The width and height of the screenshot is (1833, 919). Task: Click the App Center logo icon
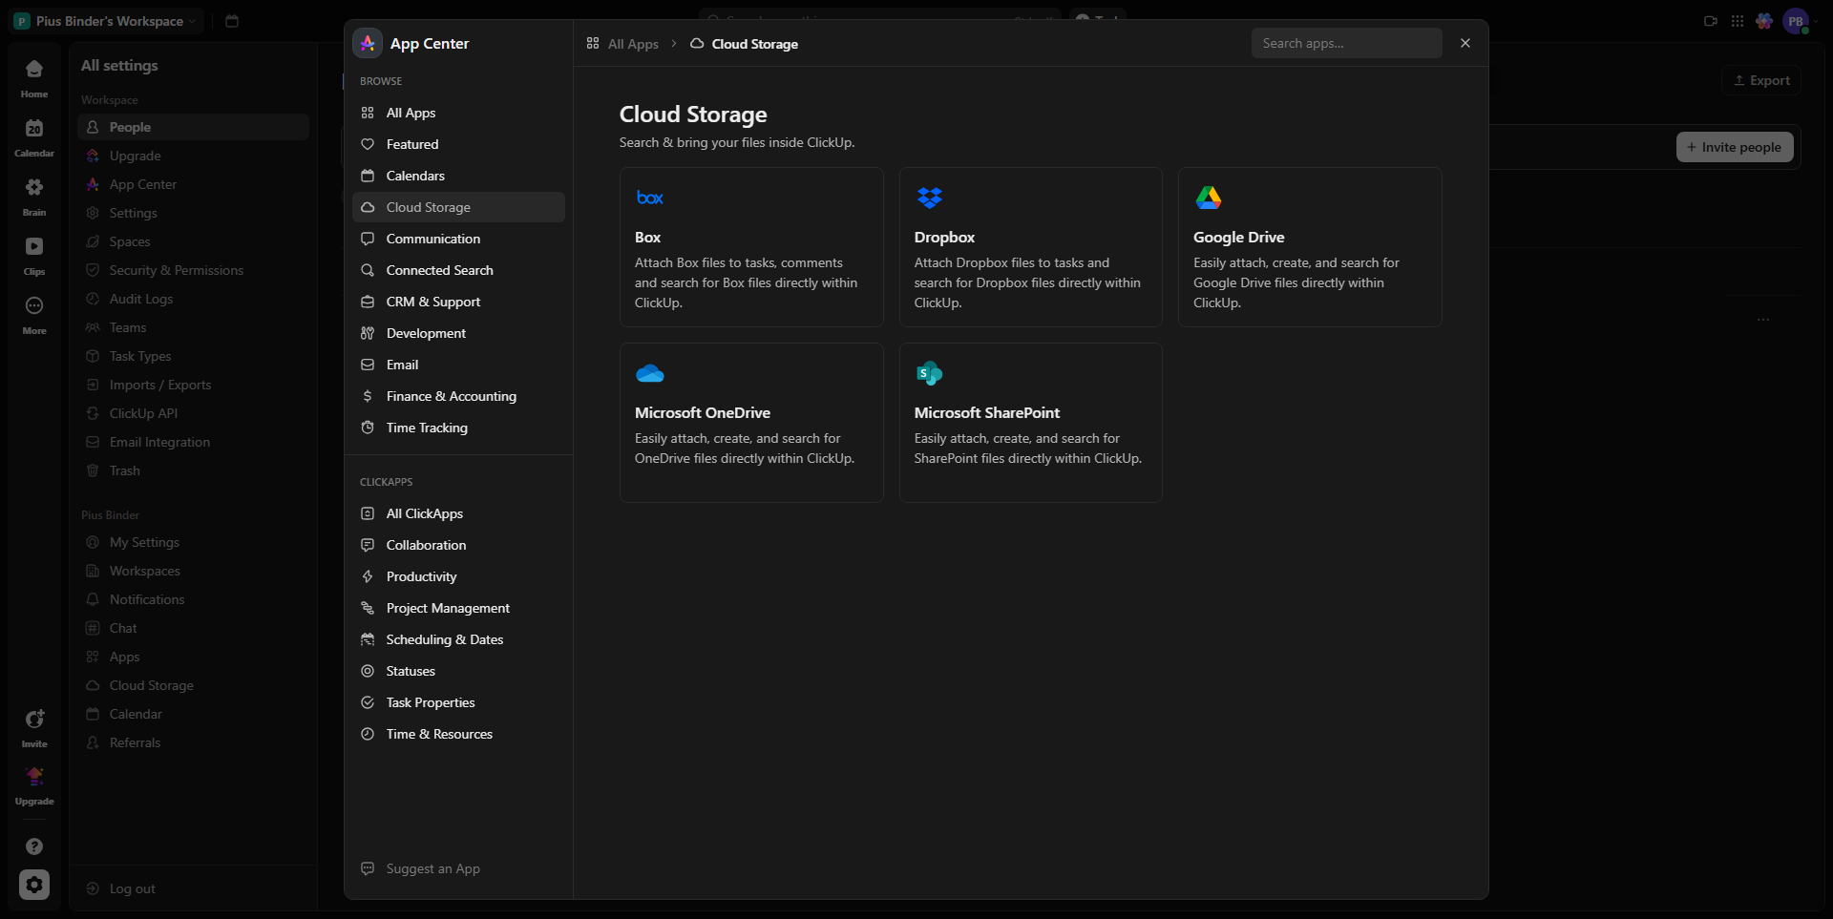click(x=368, y=43)
